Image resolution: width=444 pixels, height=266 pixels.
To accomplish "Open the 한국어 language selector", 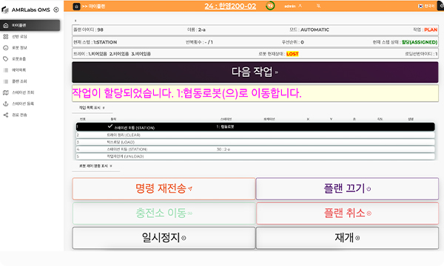I will 426,6.
